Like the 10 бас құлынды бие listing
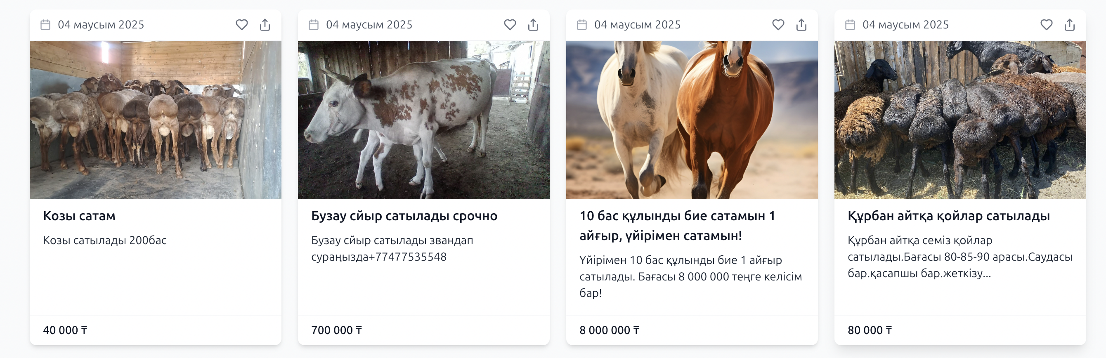 [x=778, y=25]
